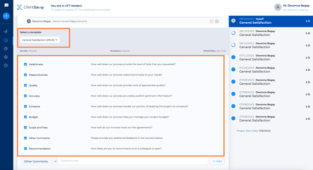Click question text about help you requested
The width and height of the screenshot is (313, 170).
point(133,64)
